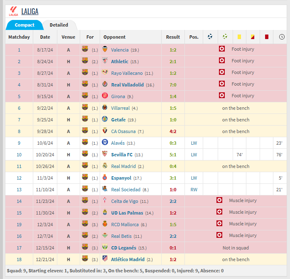Click the LaLiga logo icon
Viewport: 290px width, 279px height.
click(x=13, y=11)
